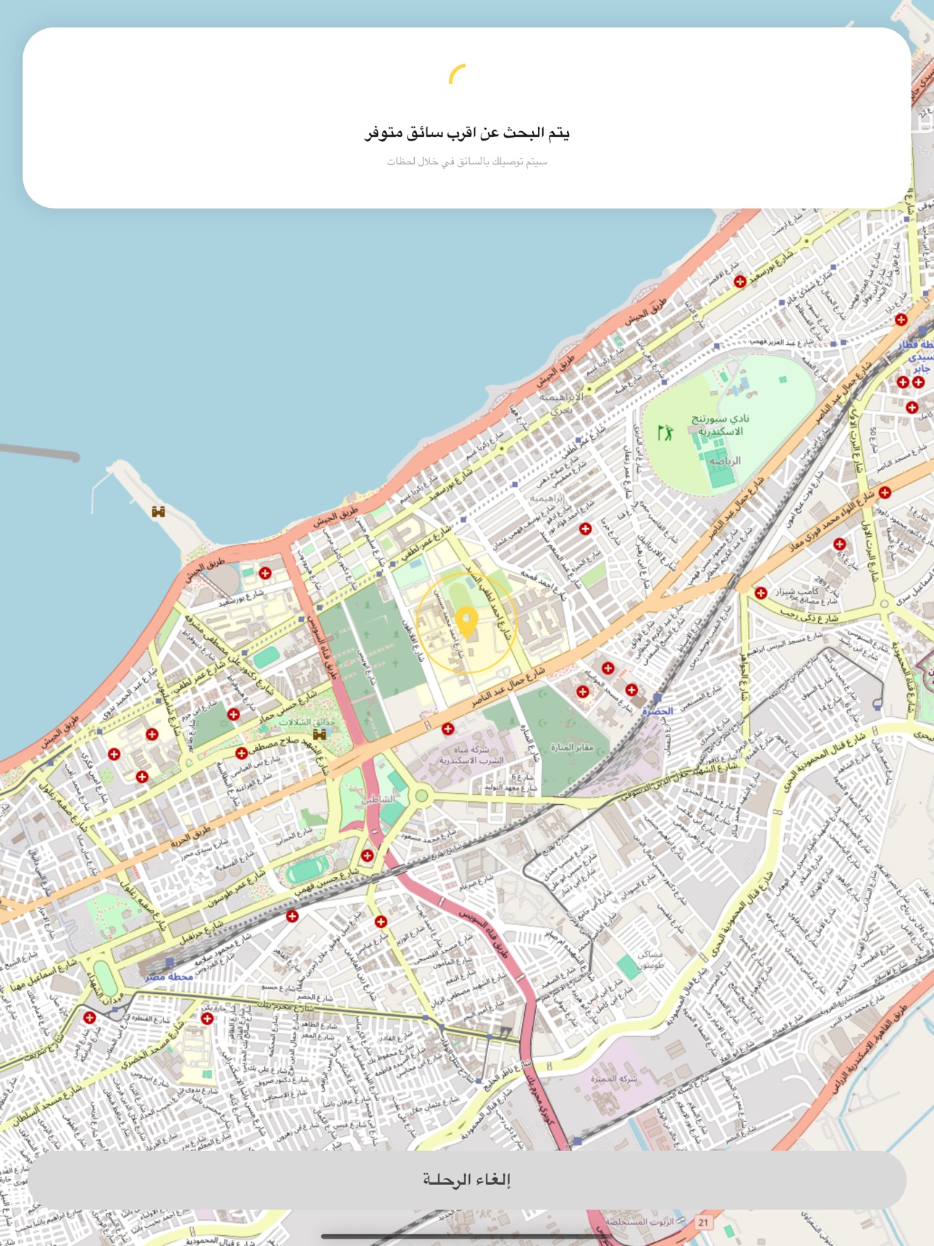Tap the yellow pickup location pin
This screenshot has height=1246, width=934.
(x=467, y=622)
